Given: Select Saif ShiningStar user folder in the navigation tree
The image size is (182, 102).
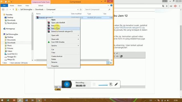Looking at the screenshot, I should coord(12,34).
